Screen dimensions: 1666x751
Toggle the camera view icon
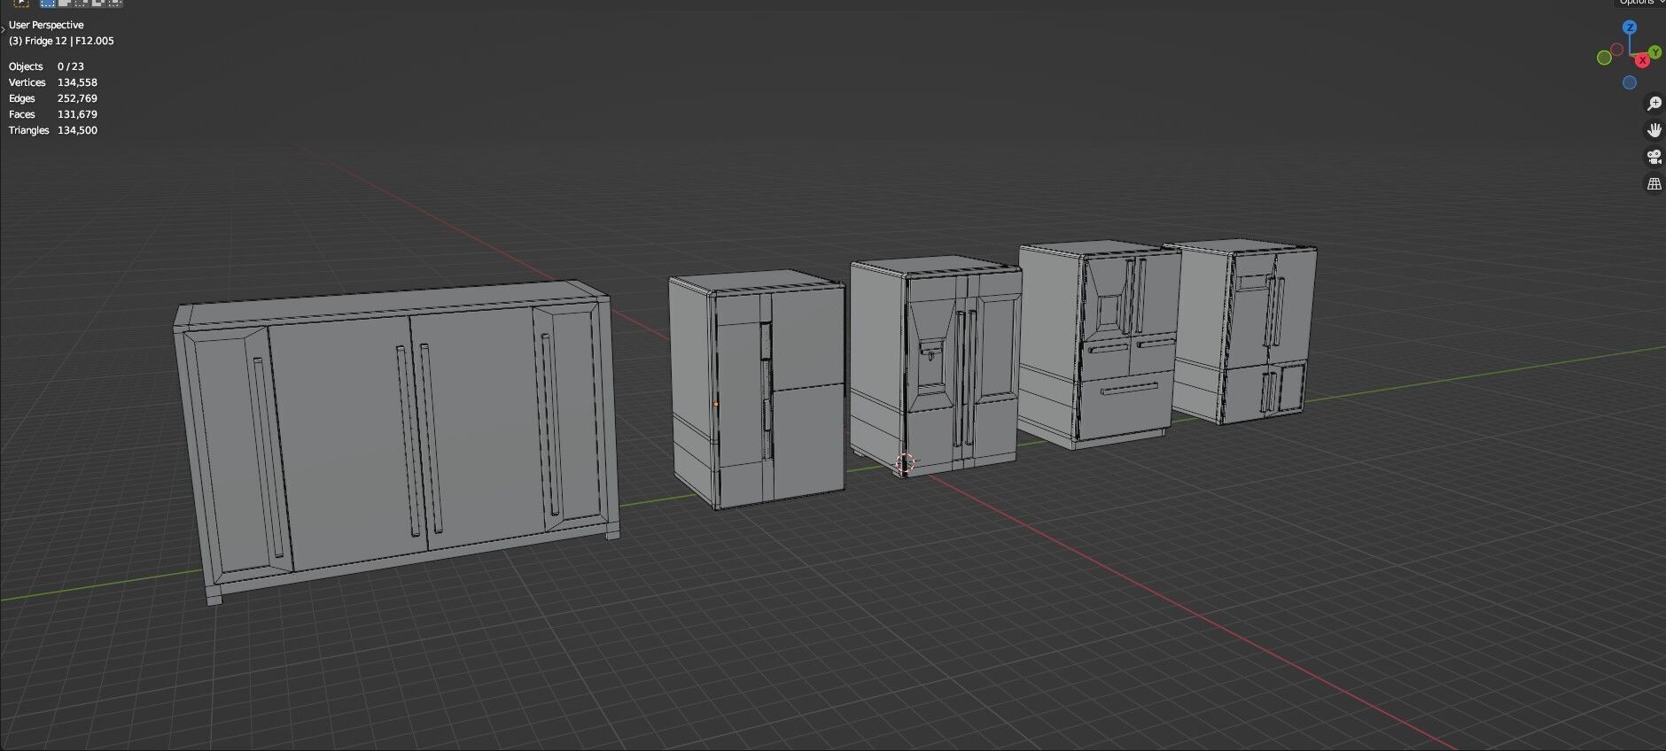[x=1654, y=158]
